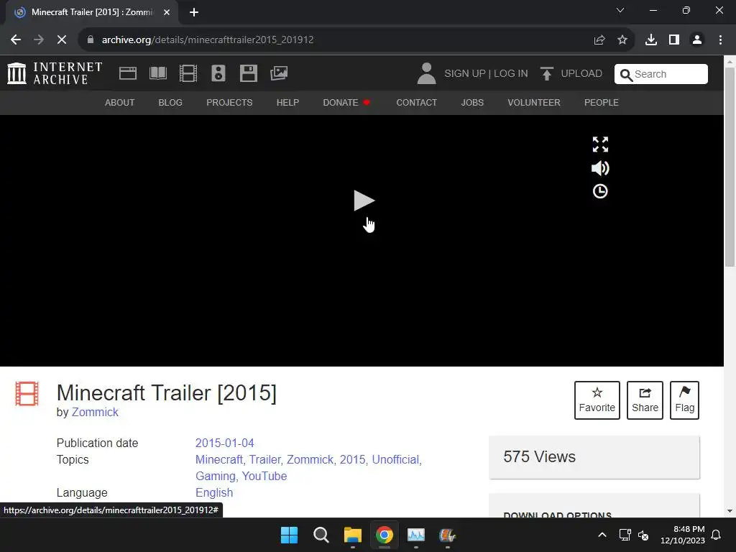The width and height of the screenshot is (736, 552).
Task: Stop loading the page
Action: pyautogui.click(x=62, y=40)
